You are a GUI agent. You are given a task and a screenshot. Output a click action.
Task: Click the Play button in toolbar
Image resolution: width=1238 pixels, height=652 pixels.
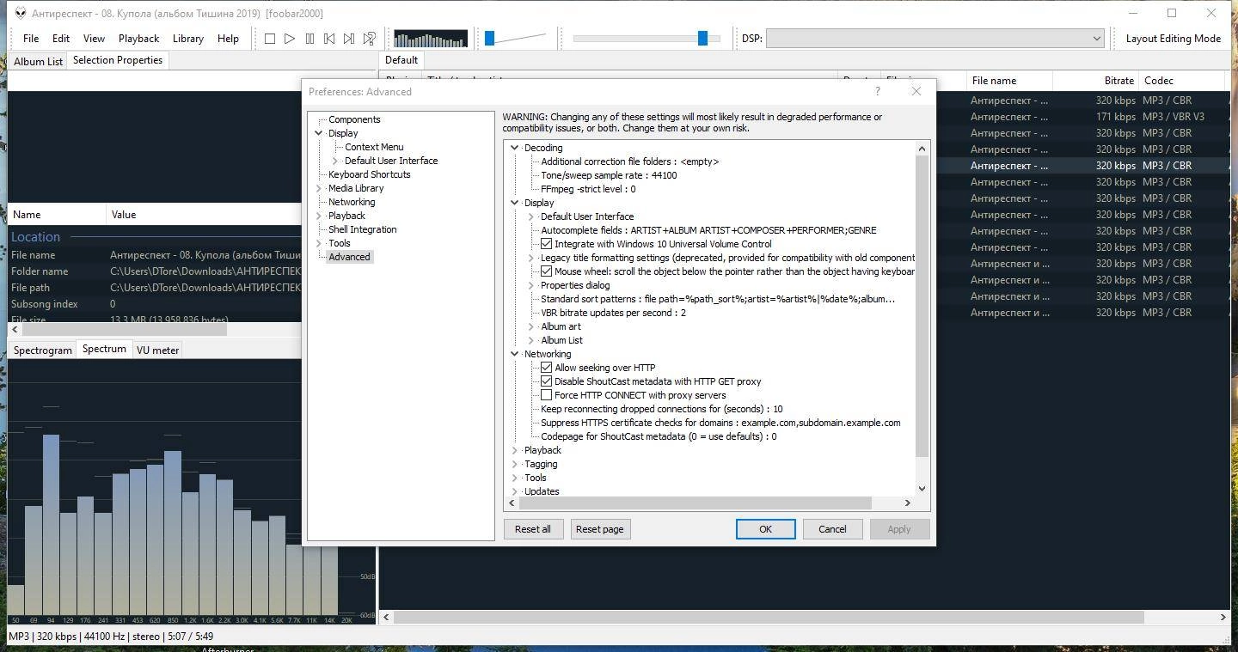coord(290,39)
